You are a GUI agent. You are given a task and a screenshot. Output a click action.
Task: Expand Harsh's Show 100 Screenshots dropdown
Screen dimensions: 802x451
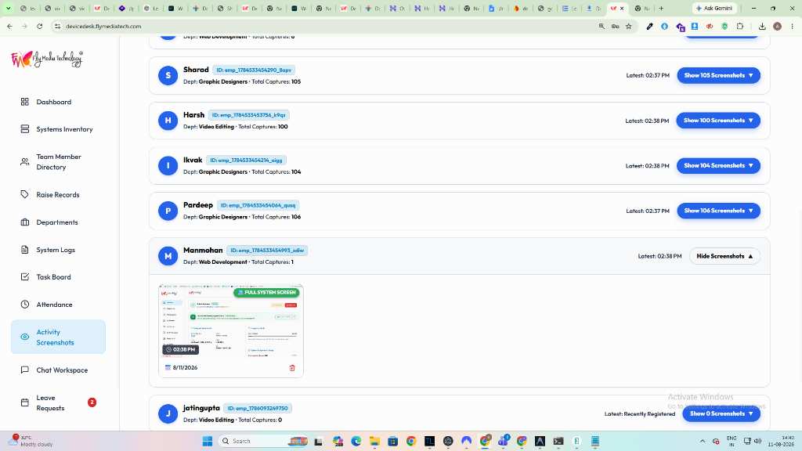718,121
